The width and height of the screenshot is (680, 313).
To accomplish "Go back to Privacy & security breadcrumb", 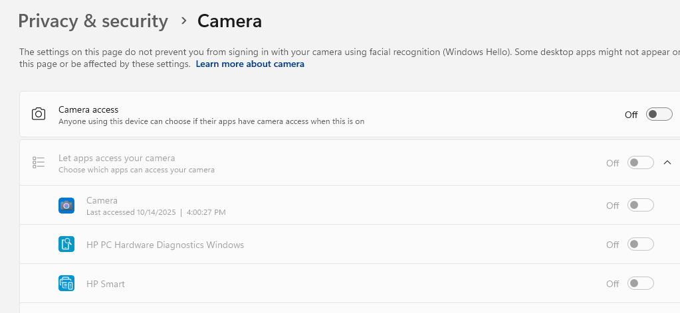I will pos(93,21).
